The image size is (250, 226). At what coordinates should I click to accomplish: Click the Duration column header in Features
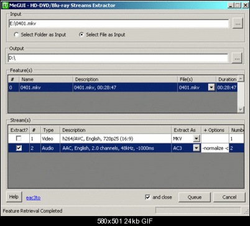pos(227,79)
